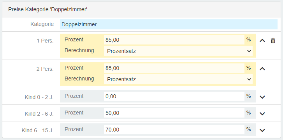Viewport: 283px width, 140px height.
Task: Click Berechnung label in 2 Pers. row
Action: [x=79, y=79]
